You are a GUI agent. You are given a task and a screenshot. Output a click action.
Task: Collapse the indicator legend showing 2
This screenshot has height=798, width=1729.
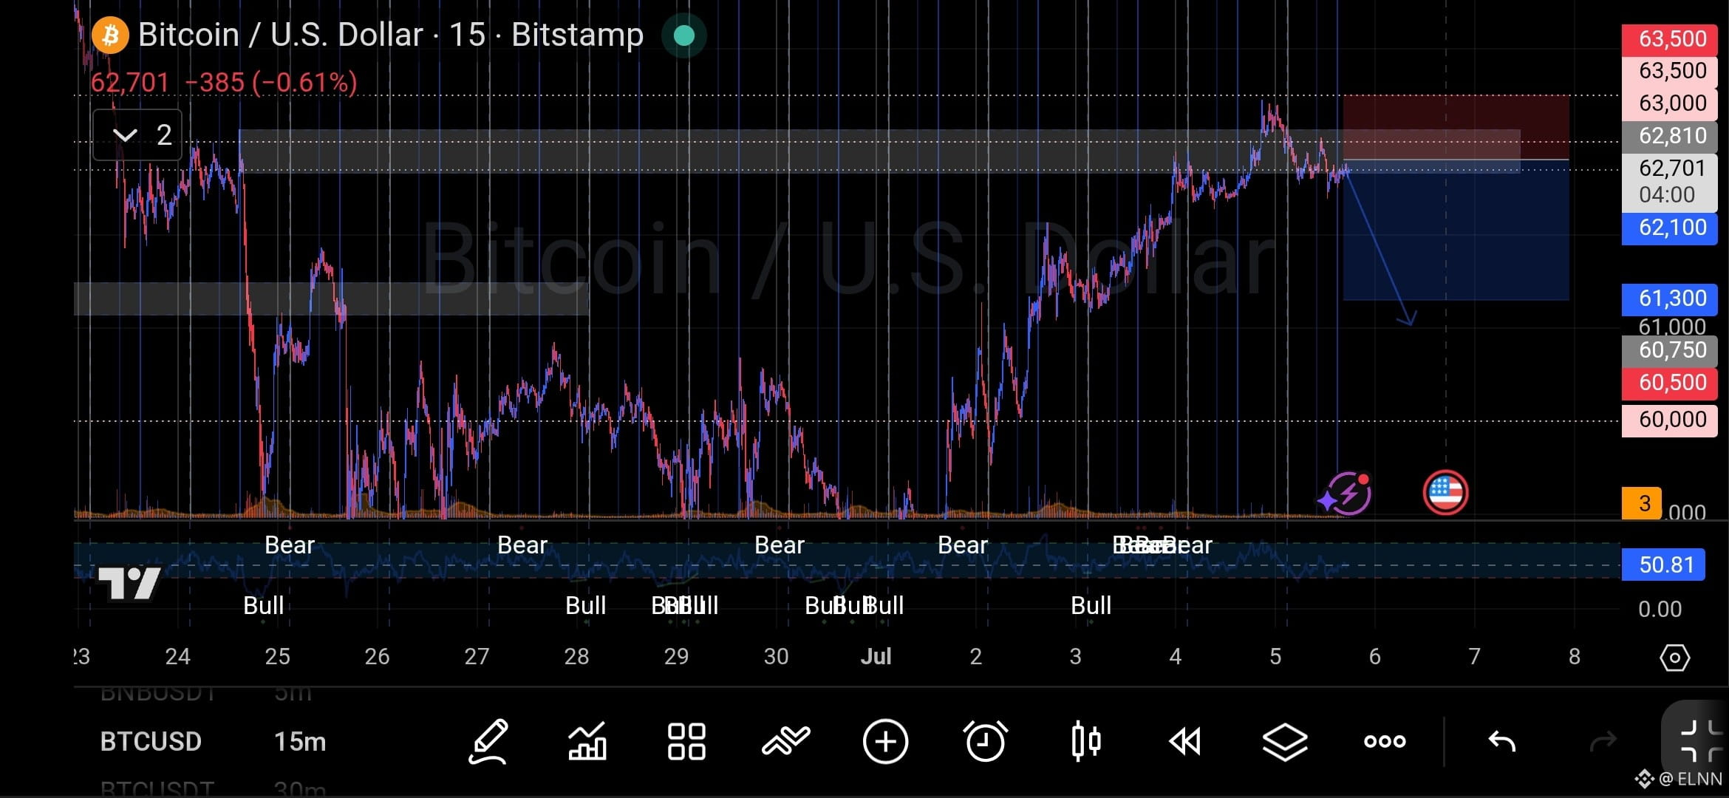point(137,134)
